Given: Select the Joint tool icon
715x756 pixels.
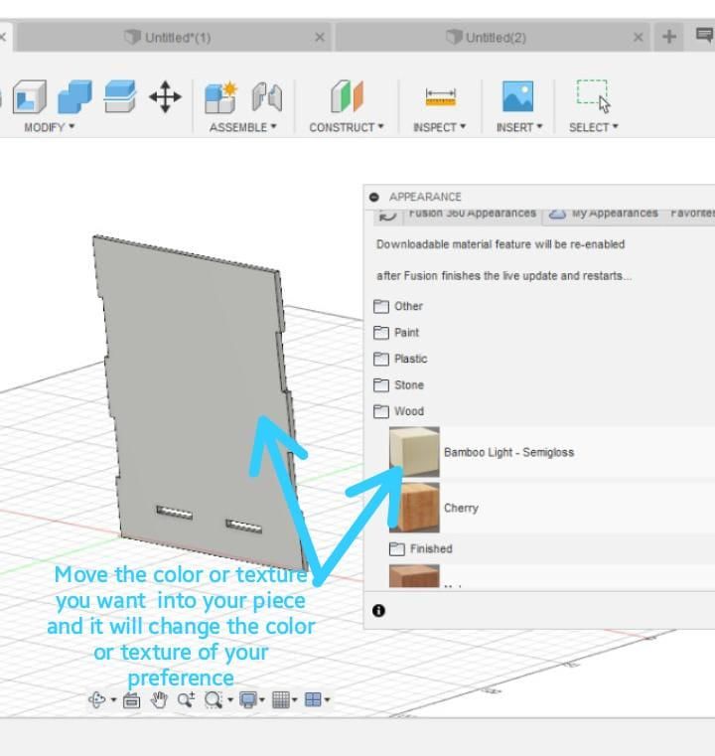Looking at the screenshot, I should tap(267, 97).
